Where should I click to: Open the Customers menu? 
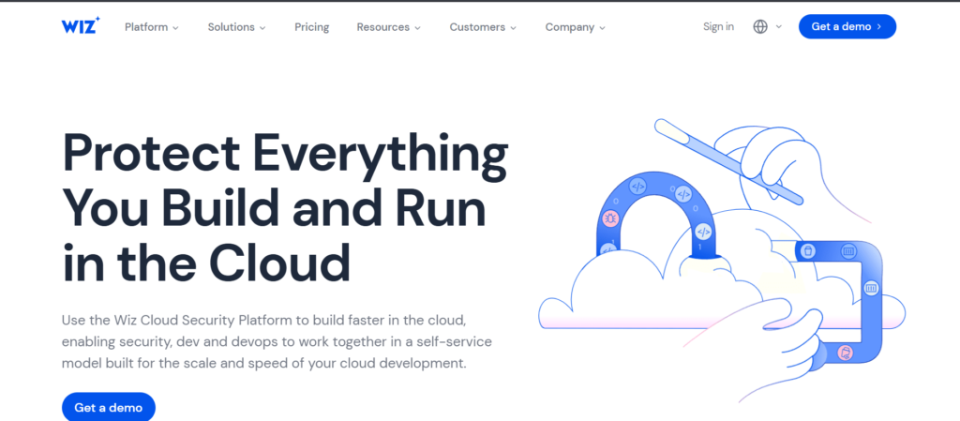point(477,27)
